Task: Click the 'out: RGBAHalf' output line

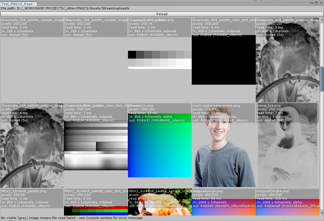Action: 288,206
